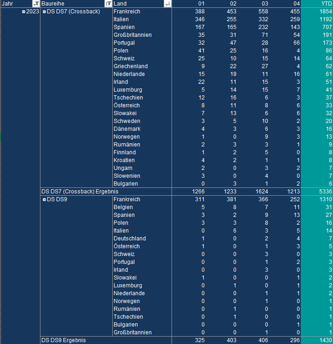Select the Kroatien row label
This screenshot has height=344, width=333.
point(124,160)
